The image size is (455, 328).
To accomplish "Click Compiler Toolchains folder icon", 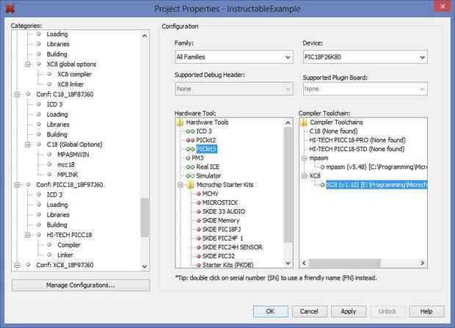I will coord(304,123).
